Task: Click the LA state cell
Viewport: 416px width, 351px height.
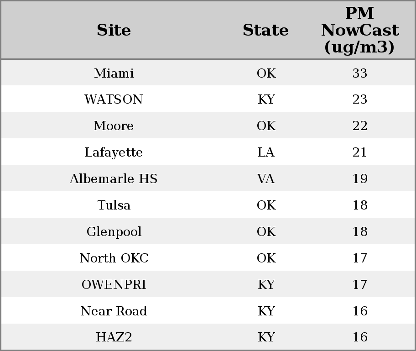Action: [266, 152]
